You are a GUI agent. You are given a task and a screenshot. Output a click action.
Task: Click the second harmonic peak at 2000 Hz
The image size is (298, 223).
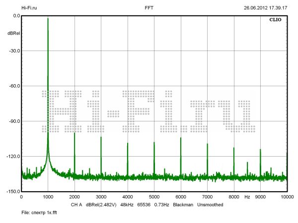74,134
